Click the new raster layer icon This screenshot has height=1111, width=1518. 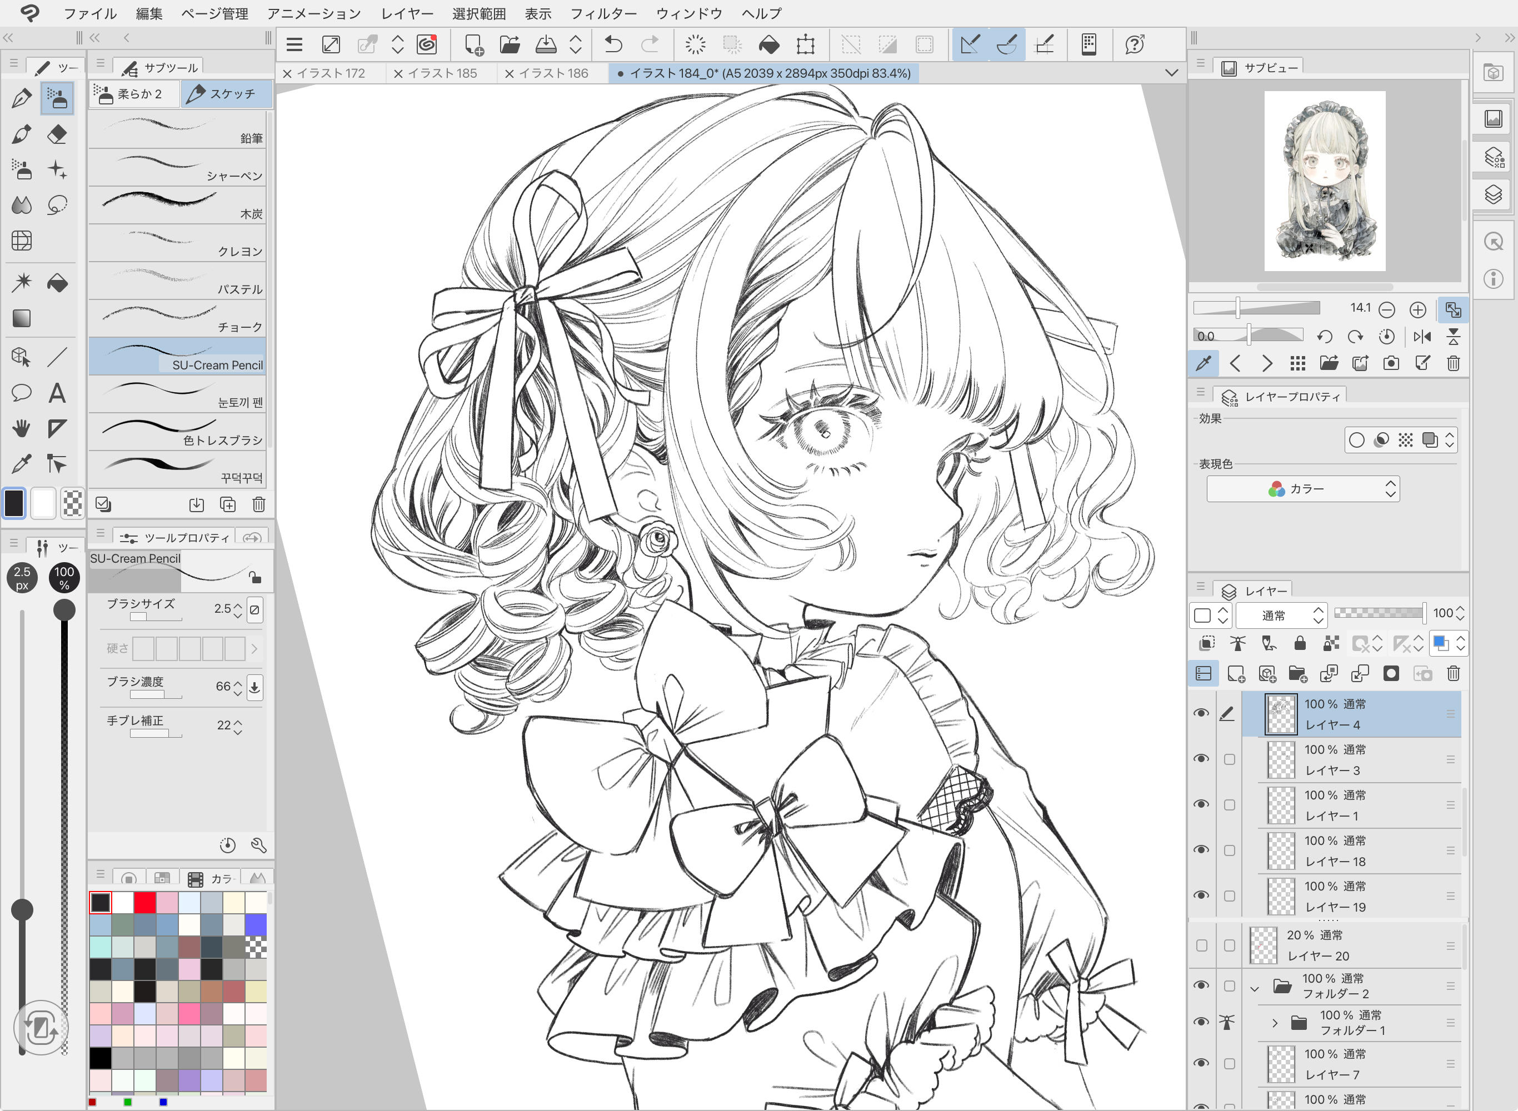[1236, 674]
